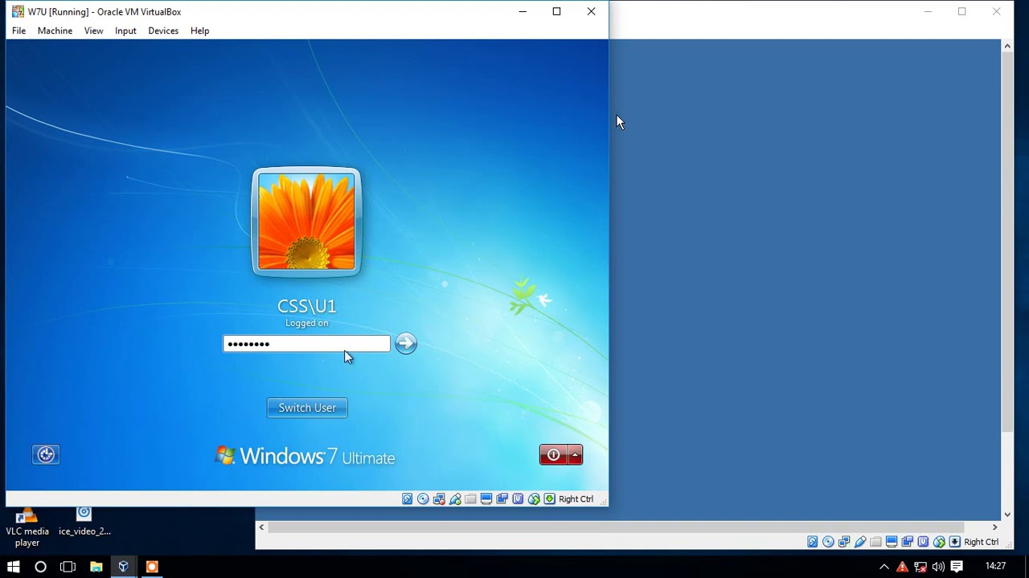Screen dimensions: 1029x578
Task: Click the scroll-right arrow on the horizontal scrollbar
Action: 994,527
